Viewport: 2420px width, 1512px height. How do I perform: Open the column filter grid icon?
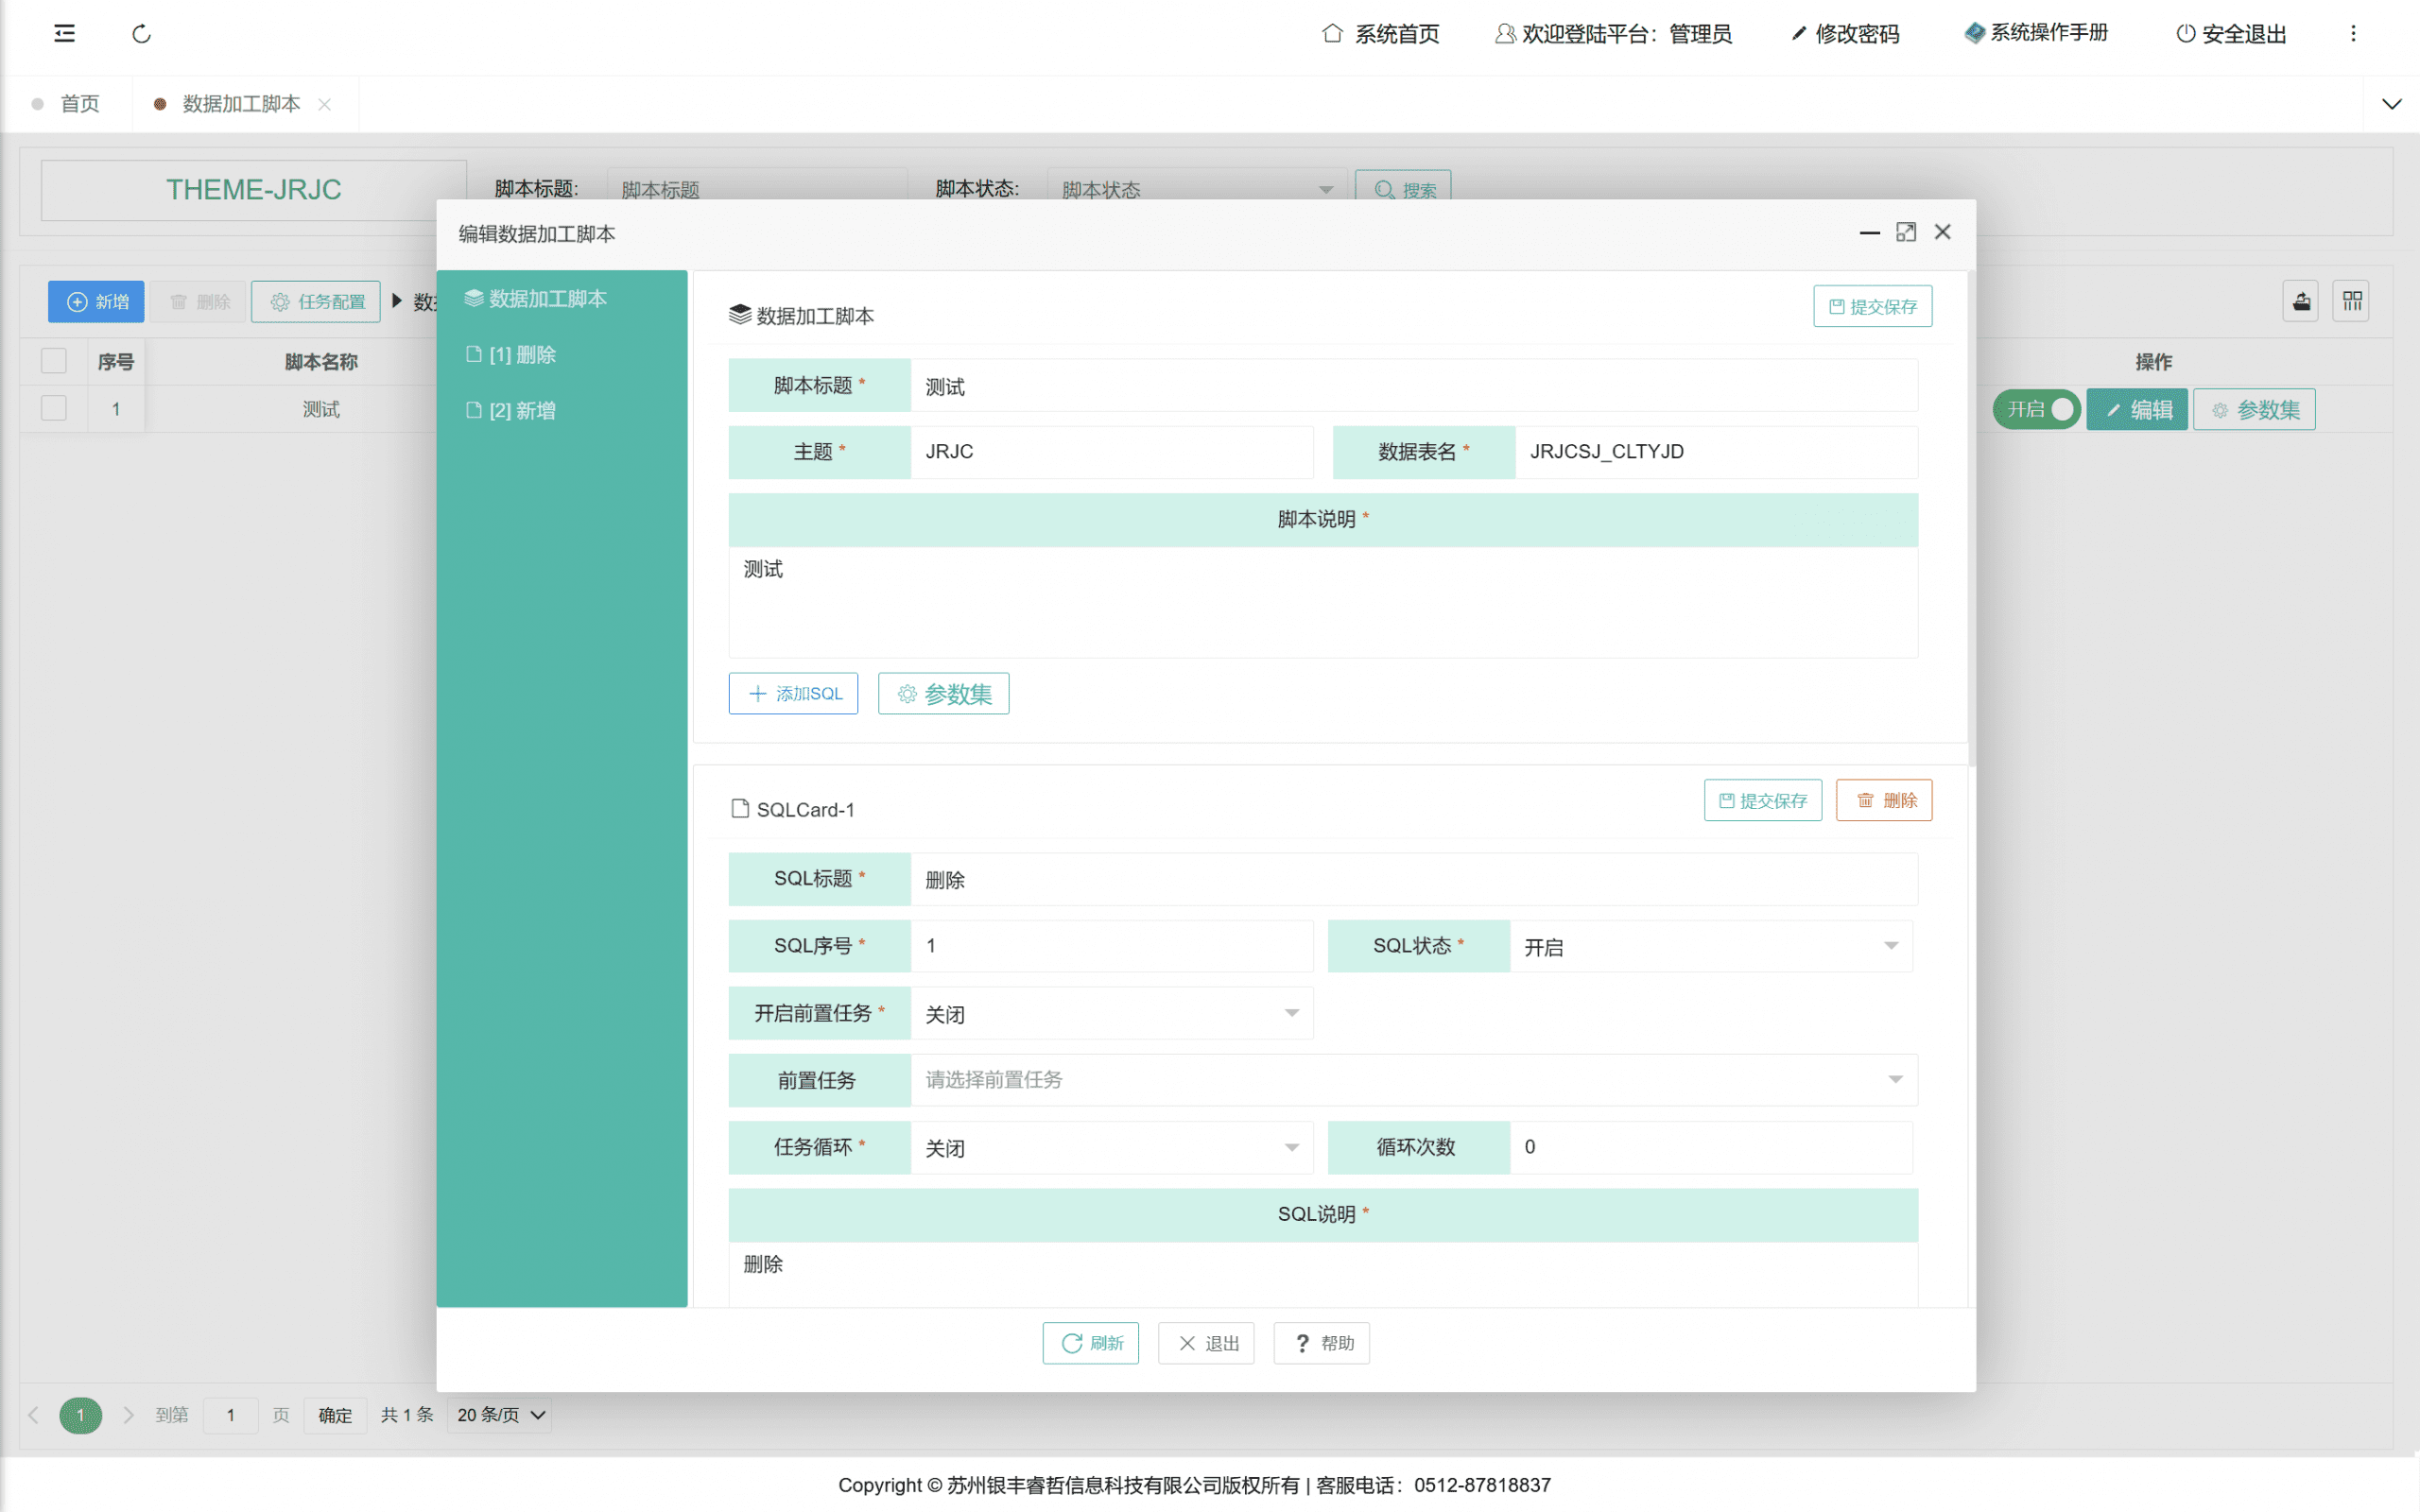click(x=2352, y=301)
